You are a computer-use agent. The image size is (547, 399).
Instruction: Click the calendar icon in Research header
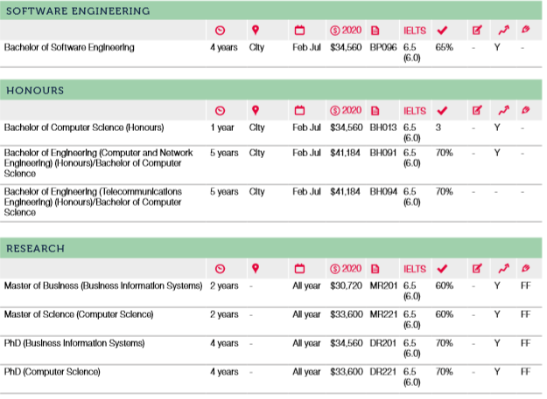pos(298,268)
